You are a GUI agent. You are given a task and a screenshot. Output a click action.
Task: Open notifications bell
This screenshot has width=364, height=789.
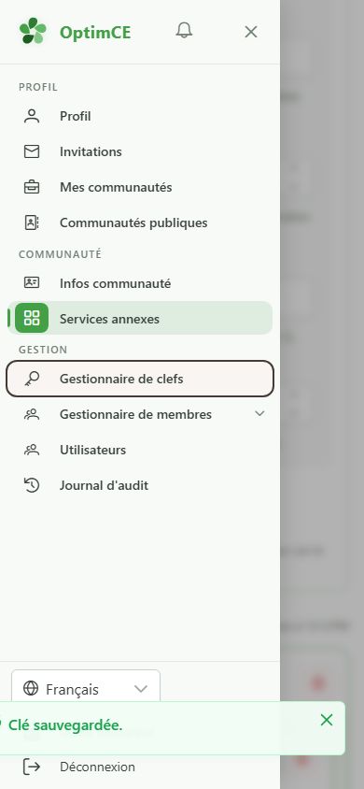pos(184,31)
